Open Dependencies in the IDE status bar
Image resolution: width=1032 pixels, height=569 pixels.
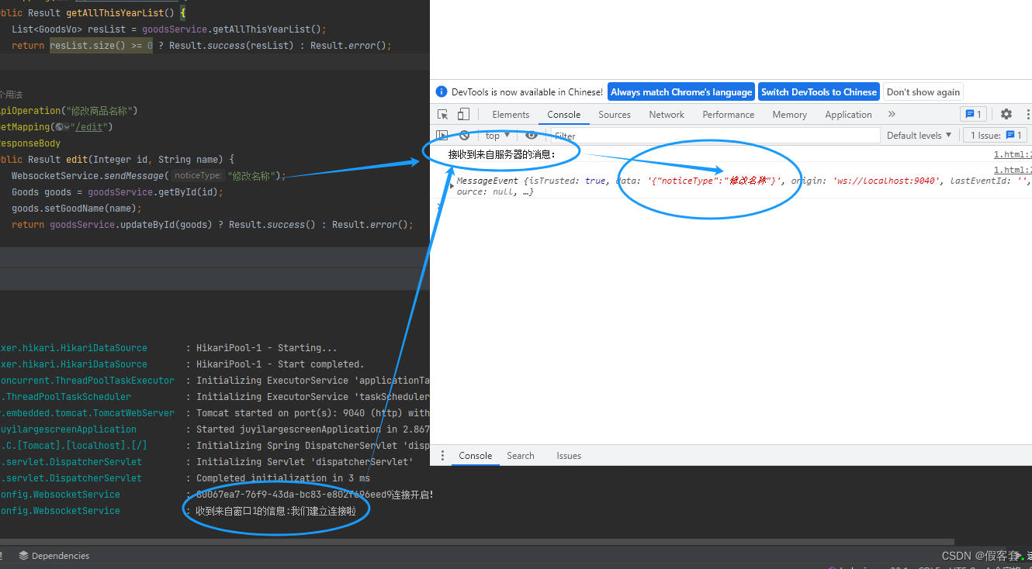[x=61, y=555]
